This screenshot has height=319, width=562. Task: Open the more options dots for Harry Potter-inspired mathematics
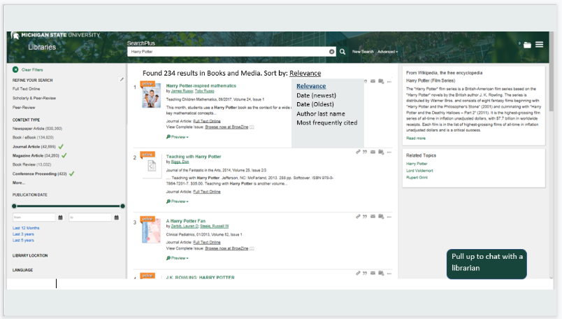pos(389,81)
